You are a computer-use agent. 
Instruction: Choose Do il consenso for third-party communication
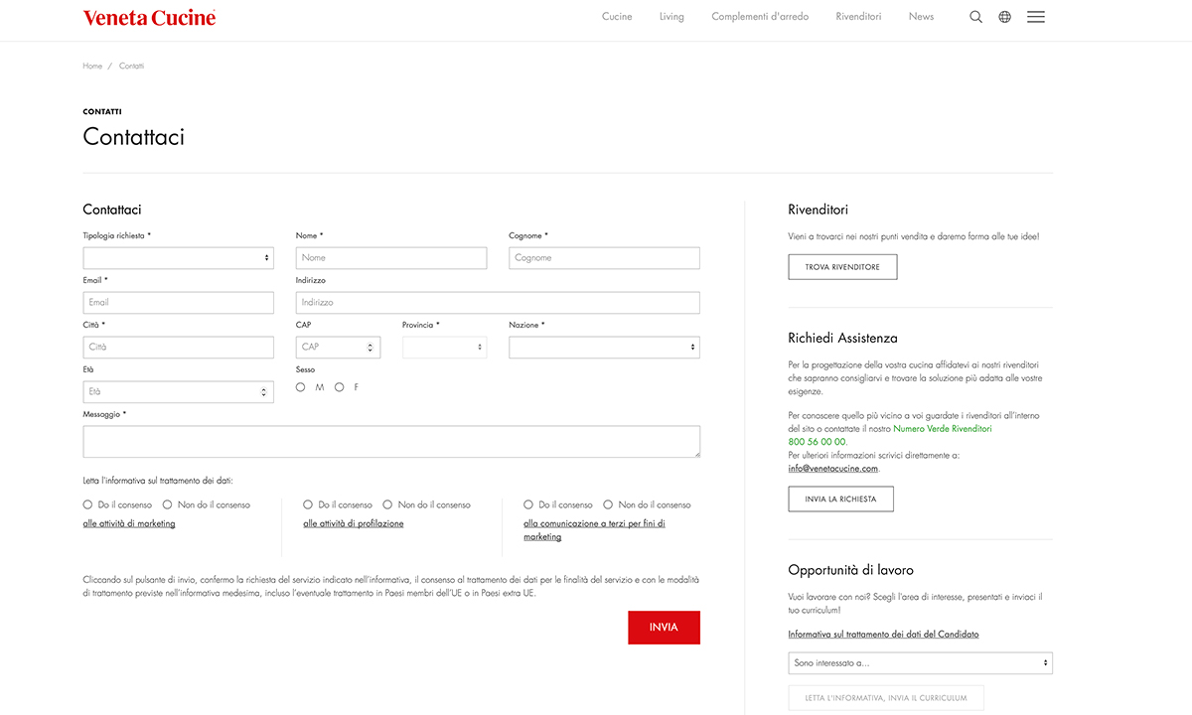[x=529, y=504]
